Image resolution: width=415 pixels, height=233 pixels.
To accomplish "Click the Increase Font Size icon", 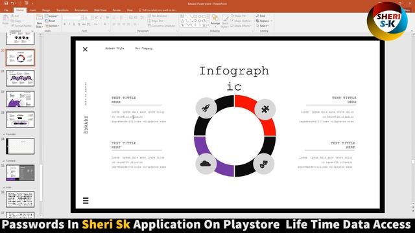I will click(96, 17).
